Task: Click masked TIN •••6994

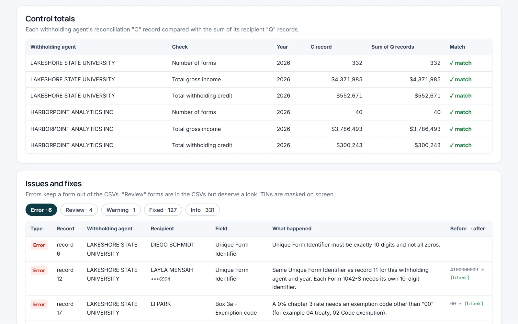Action: [x=161, y=279]
